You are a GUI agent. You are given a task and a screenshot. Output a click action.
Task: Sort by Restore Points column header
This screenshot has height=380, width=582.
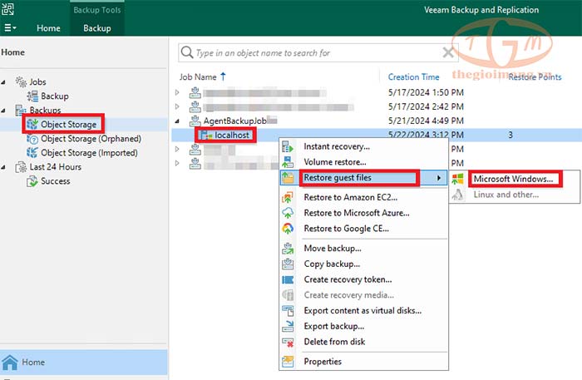click(535, 76)
